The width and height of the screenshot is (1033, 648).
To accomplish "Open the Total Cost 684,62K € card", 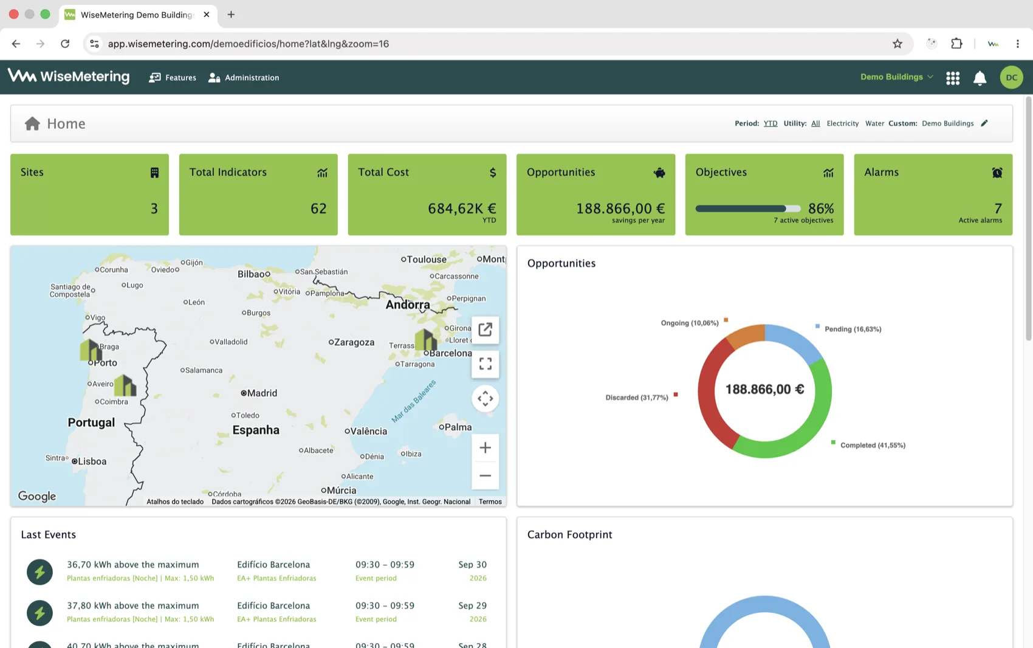I will (427, 195).
